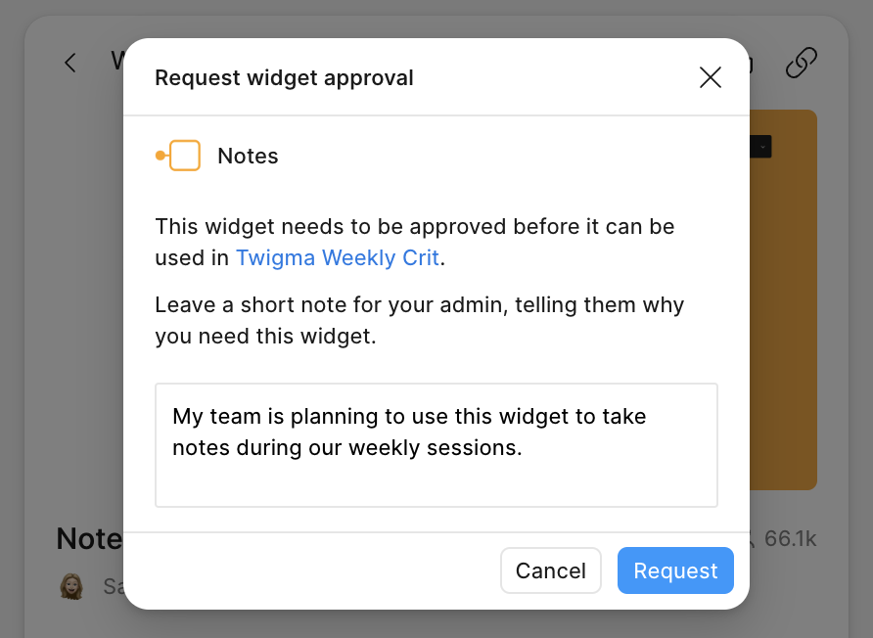The height and width of the screenshot is (638, 873).
Task: Click inside the admin note text box
Action: [436, 445]
